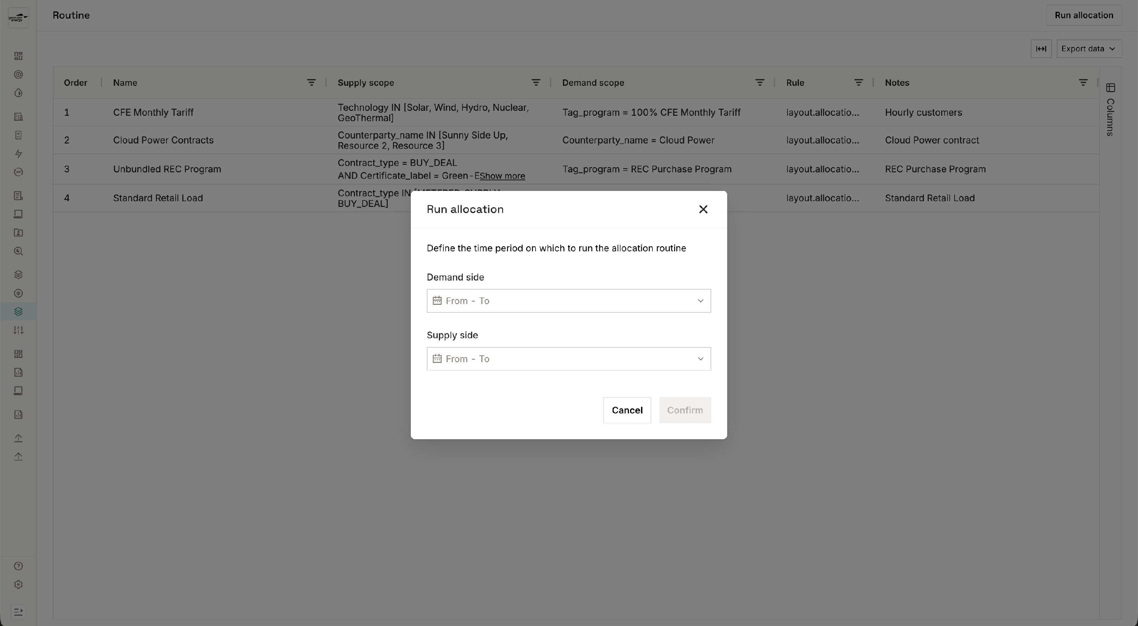Expand the sidebar with bottom toggle icon
The height and width of the screenshot is (626, 1138).
pos(18,612)
